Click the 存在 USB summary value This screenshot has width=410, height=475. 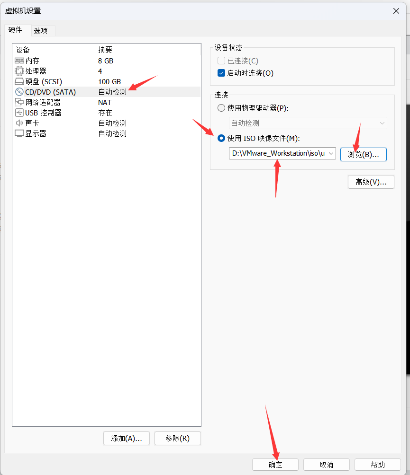click(105, 113)
